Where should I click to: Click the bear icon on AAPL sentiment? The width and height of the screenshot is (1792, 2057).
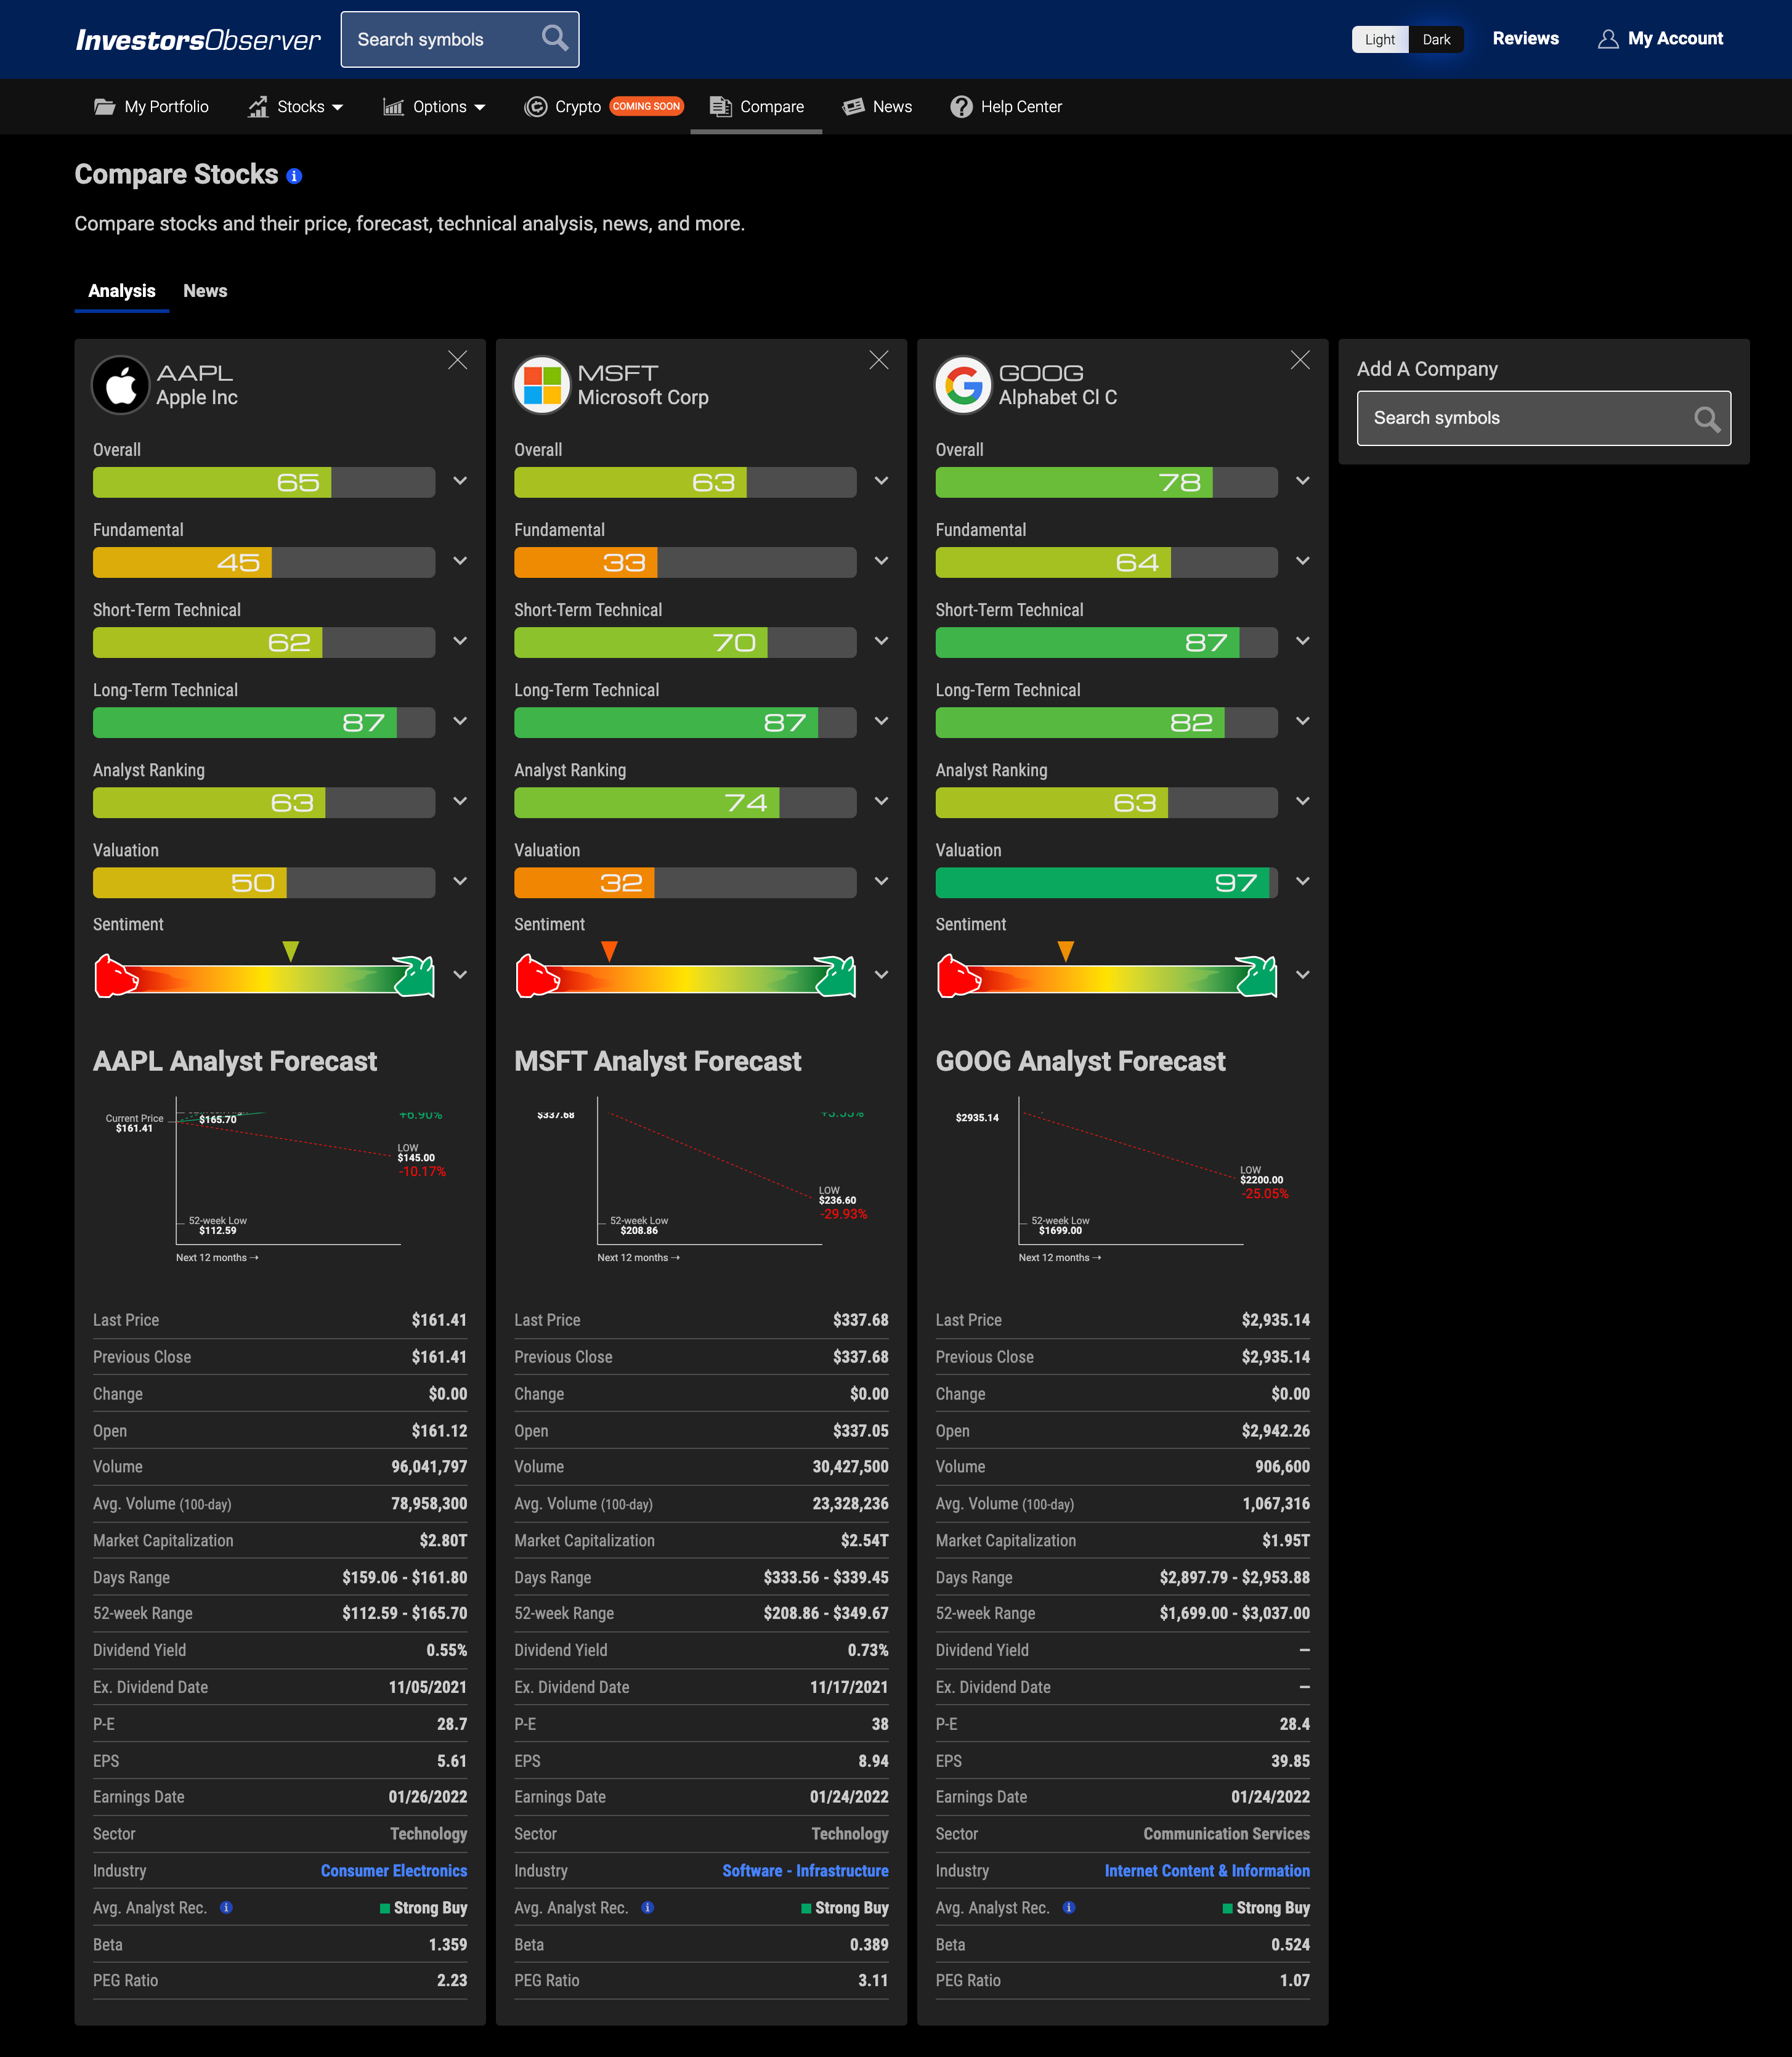coord(116,975)
